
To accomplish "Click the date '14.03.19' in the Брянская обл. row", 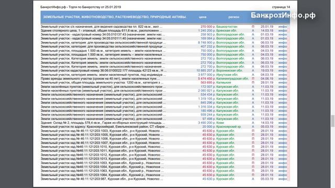I will (x=267, y=31).
